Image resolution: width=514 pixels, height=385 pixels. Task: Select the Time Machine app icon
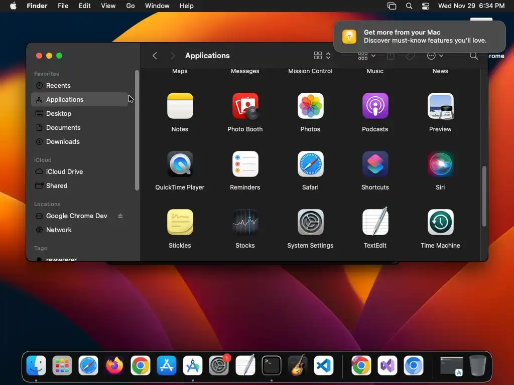[x=441, y=222]
